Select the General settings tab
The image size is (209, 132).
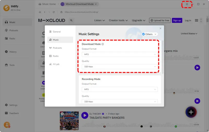pos(60,32)
